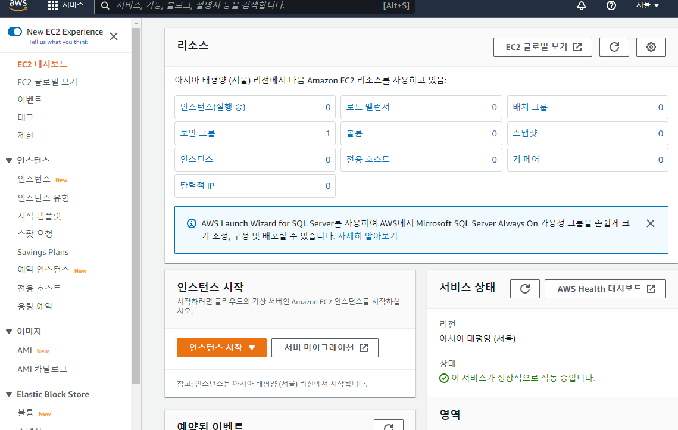The image size is (678, 430).
Task: Collapse the Elastic Block Store section
Action: (9, 394)
